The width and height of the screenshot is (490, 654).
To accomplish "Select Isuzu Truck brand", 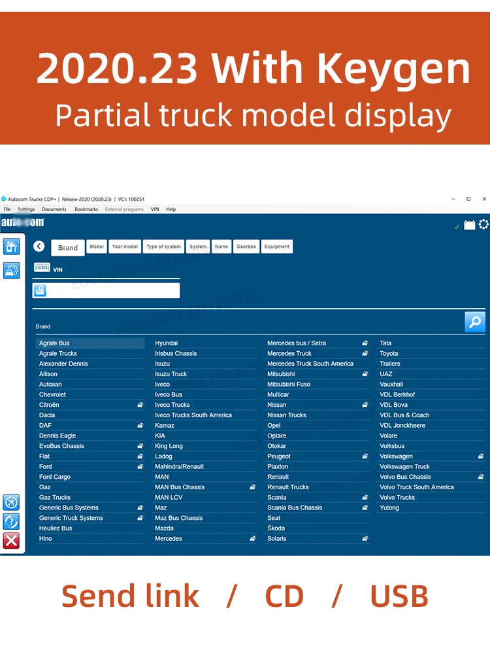I will pos(204,374).
